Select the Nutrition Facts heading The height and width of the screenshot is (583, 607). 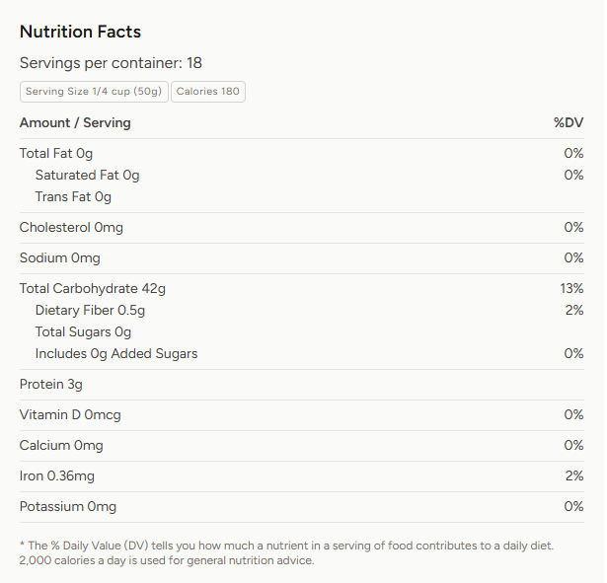click(81, 32)
